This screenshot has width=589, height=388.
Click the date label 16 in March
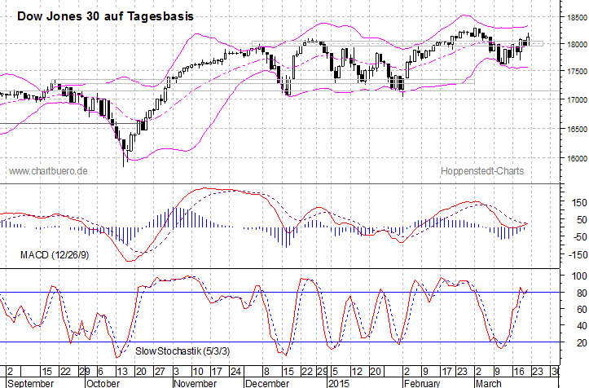point(519,372)
